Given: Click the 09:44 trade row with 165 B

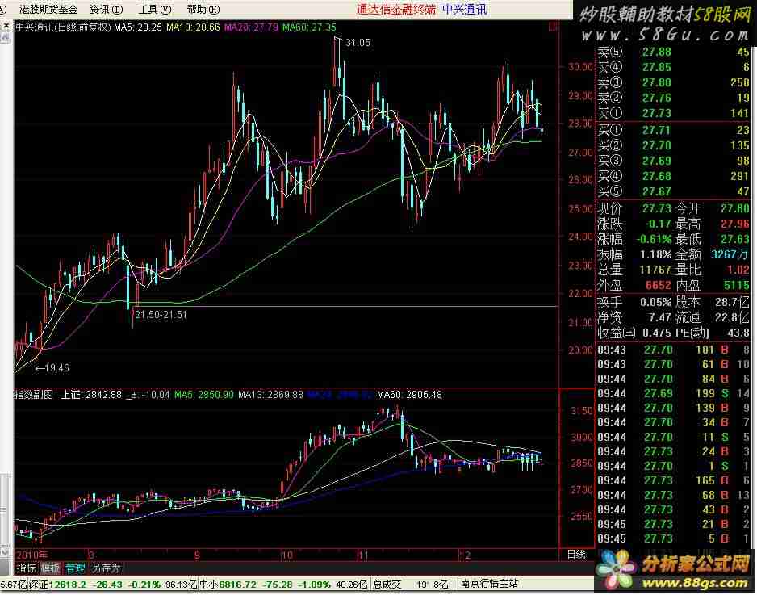Looking at the screenshot, I should [674, 480].
